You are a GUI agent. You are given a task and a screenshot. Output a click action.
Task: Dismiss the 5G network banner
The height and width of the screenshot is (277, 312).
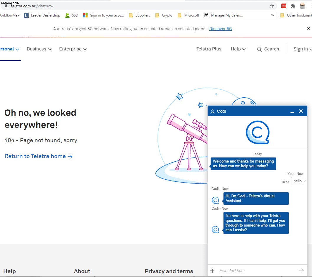pos(308,29)
